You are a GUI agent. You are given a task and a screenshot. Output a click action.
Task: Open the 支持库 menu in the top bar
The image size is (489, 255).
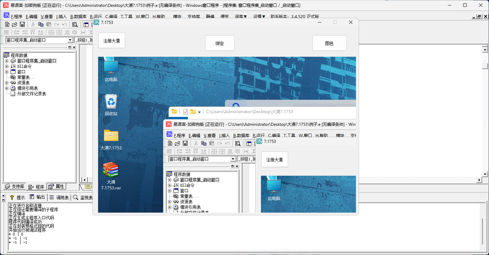pyautogui.click(x=194, y=16)
